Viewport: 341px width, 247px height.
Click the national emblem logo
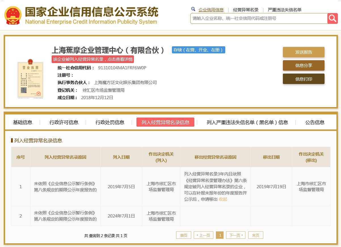click(x=13, y=15)
